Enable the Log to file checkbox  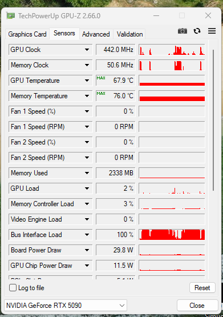click(13, 288)
